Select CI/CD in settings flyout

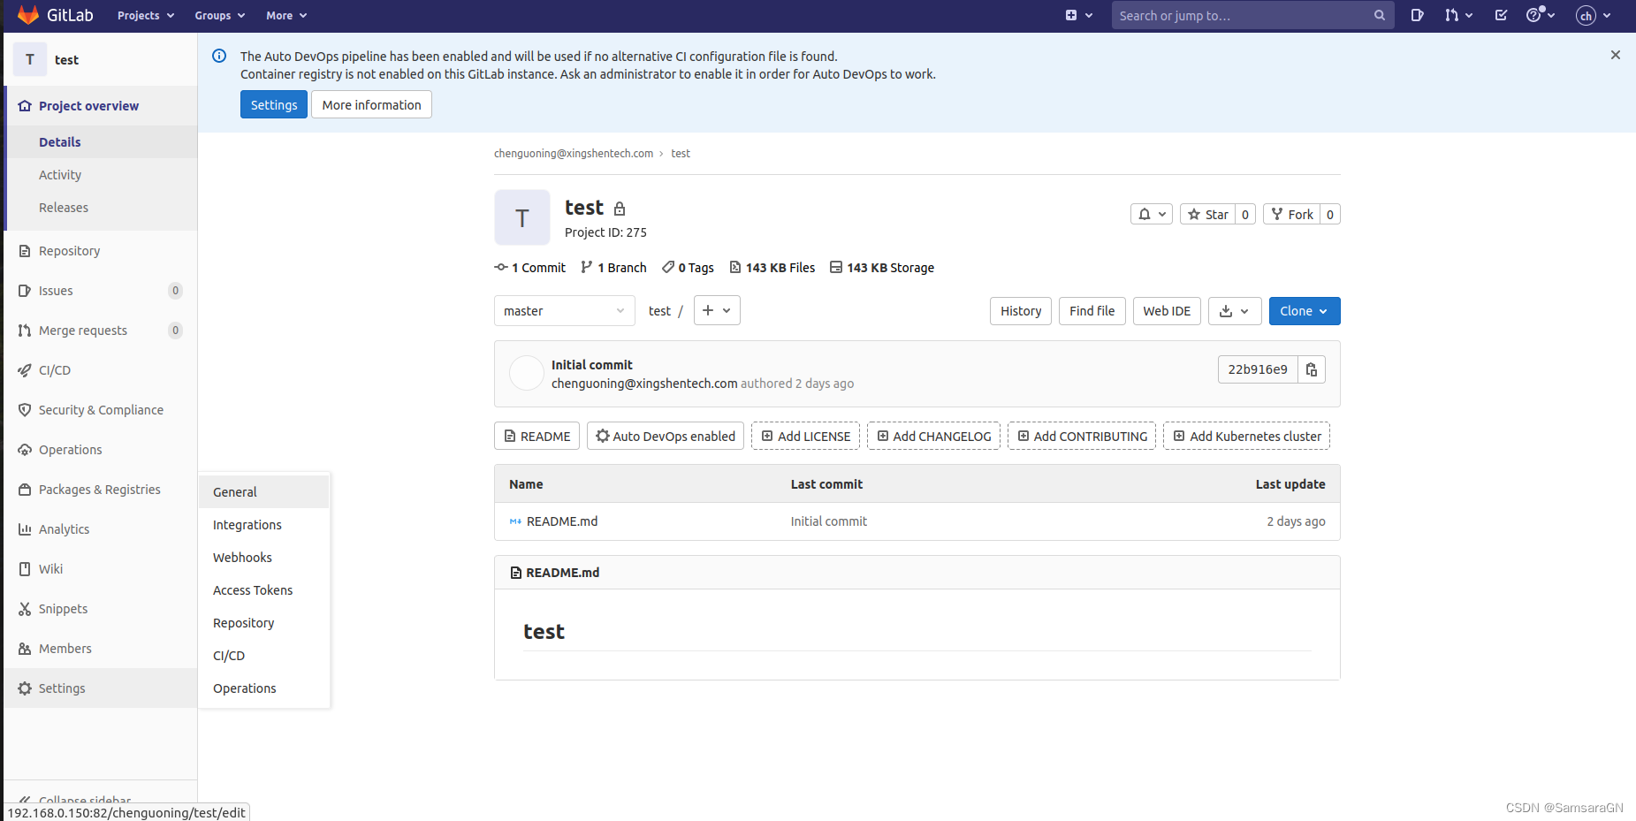pos(264,656)
